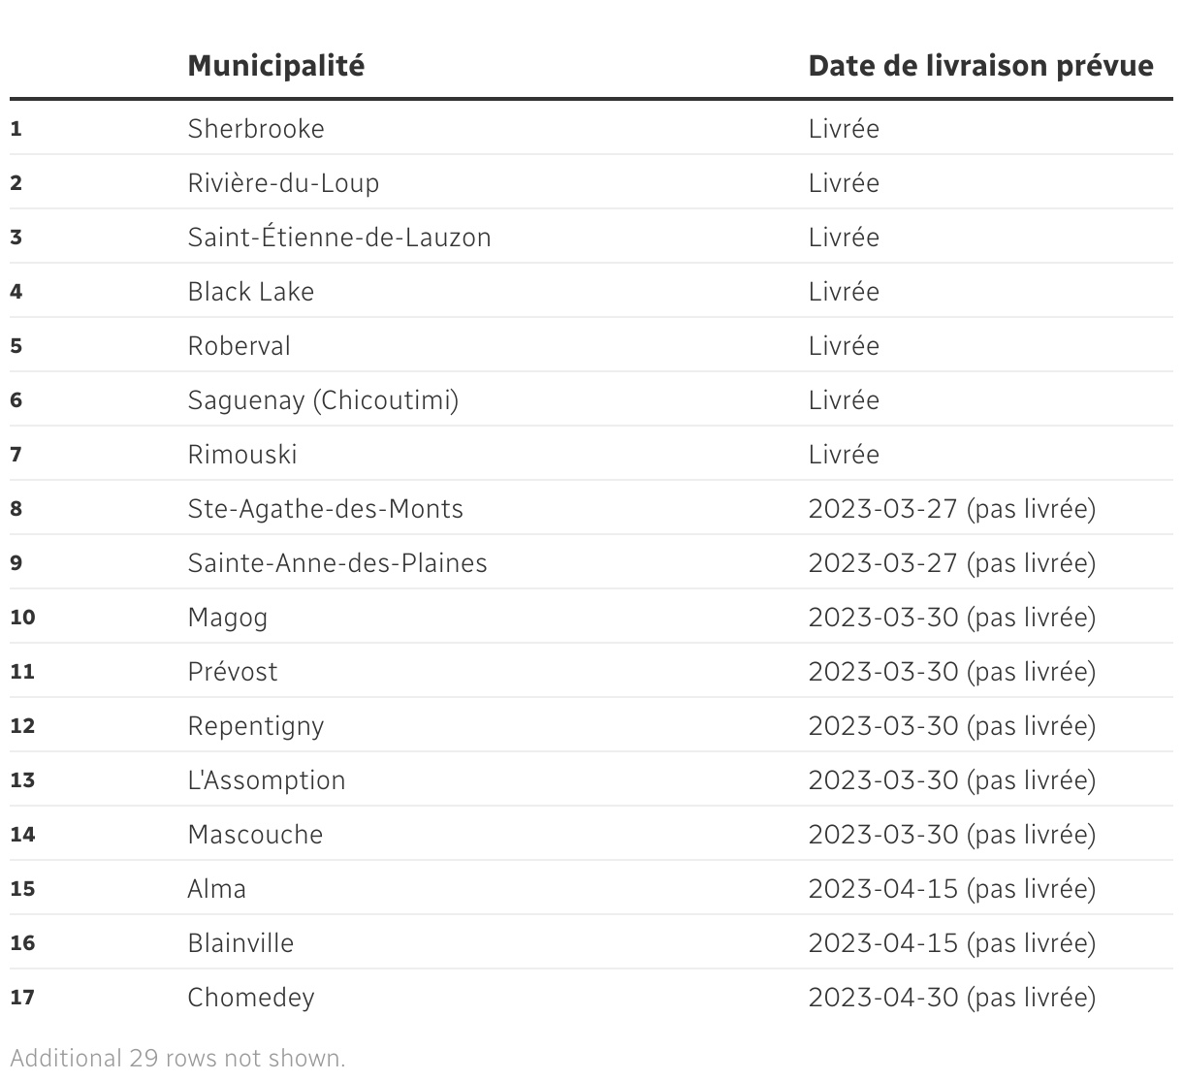Click the Roberval municipality entry
1183x1080 pixels.
pyautogui.click(x=240, y=346)
